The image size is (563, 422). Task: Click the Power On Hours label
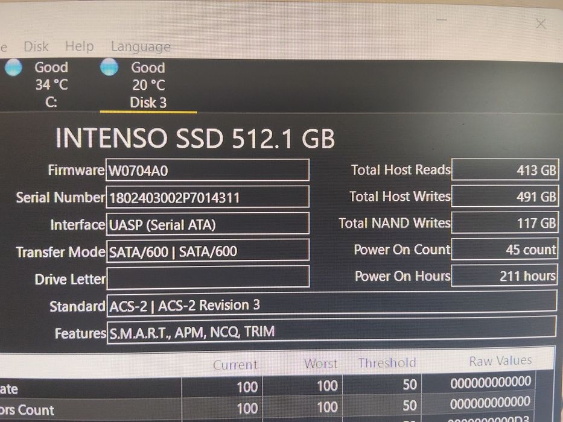tap(402, 276)
